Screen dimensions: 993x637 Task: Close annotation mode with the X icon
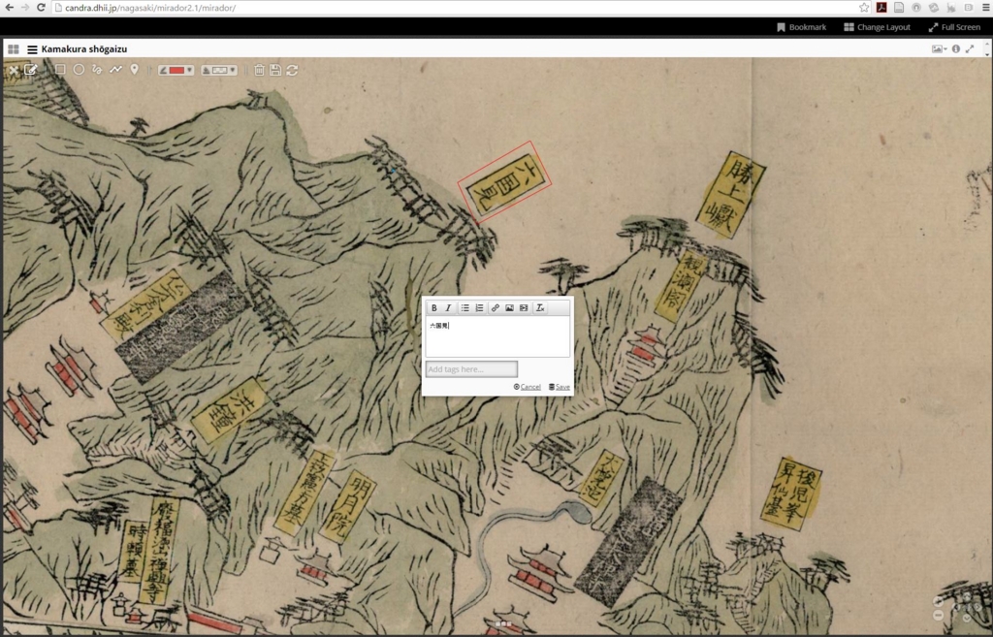click(x=14, y=70)
